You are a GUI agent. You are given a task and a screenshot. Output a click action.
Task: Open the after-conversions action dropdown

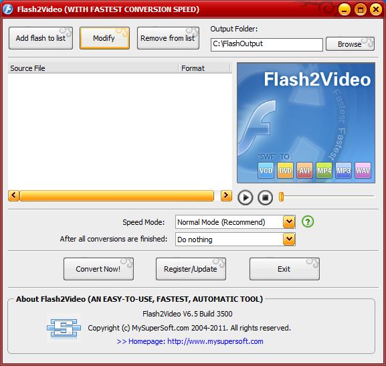(x=289, y=239)
